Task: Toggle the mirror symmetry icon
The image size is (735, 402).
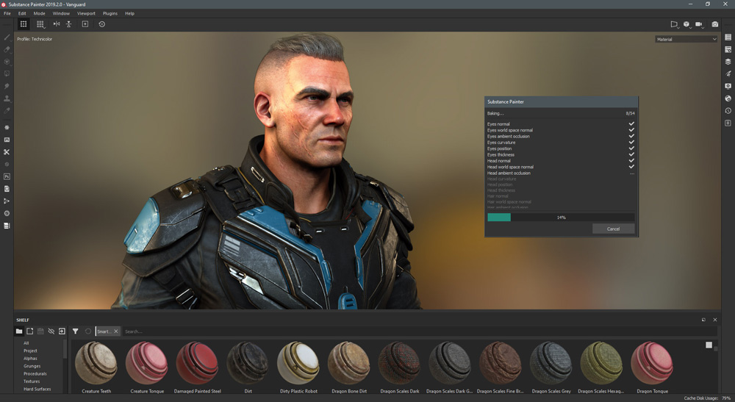Action: (57, 24)
